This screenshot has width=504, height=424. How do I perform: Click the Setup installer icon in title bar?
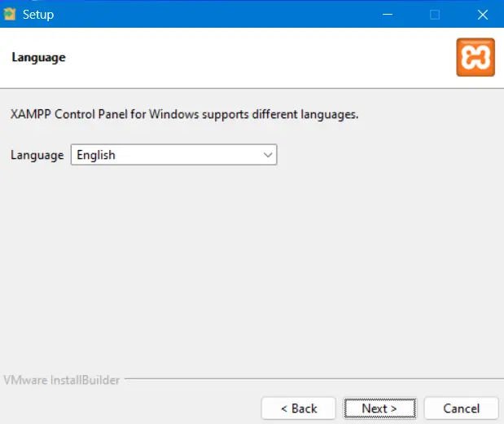coord(9,14)
